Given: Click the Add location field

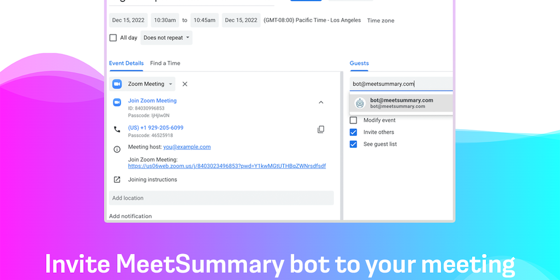Looking at the screenshot, I should pos(221,198).
